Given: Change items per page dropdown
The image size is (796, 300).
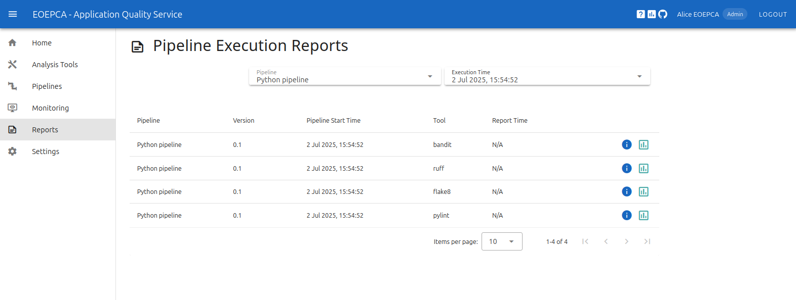Looking at the screenshot, I should (502, 241).
